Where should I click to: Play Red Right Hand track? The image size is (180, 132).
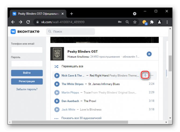tap(57, 76)
